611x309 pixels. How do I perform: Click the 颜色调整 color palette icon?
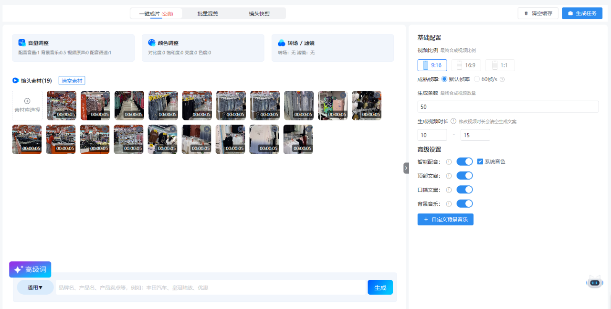151,43
